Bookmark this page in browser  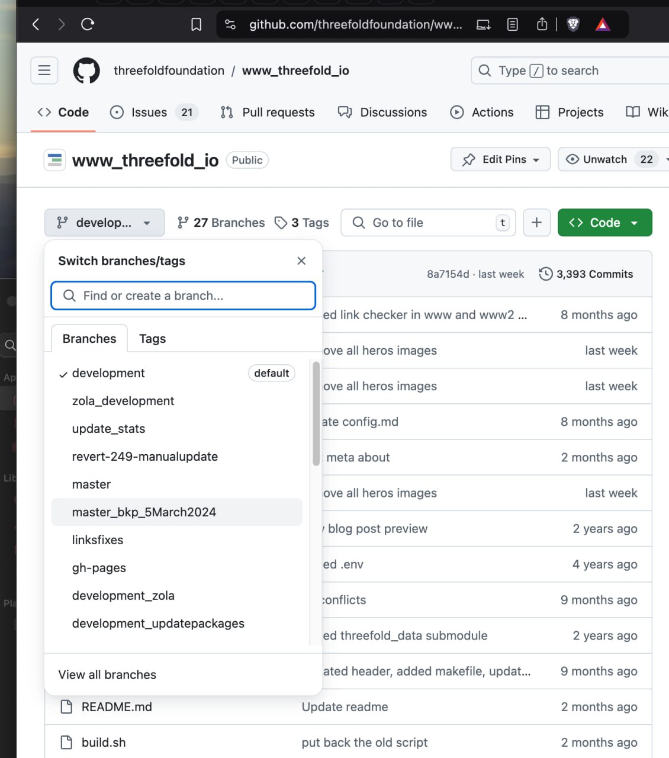[x=196, y=24]
